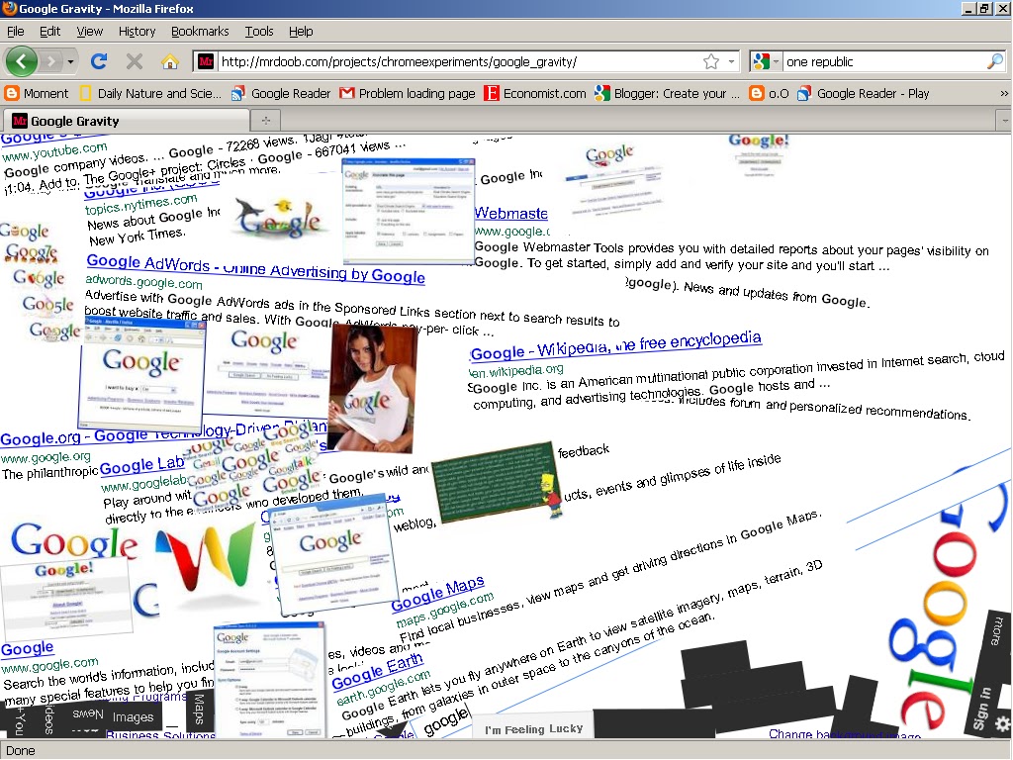Click the Google Lab result link
Viewport: 1013px width, 760px height.
pos(142,465)
